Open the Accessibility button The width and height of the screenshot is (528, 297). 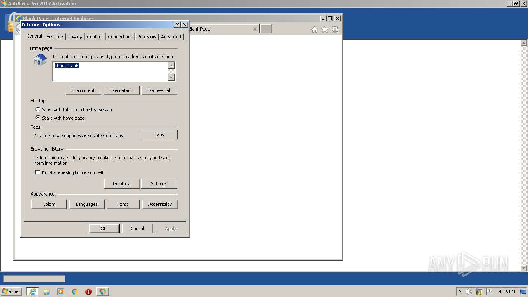coord(160,204)
